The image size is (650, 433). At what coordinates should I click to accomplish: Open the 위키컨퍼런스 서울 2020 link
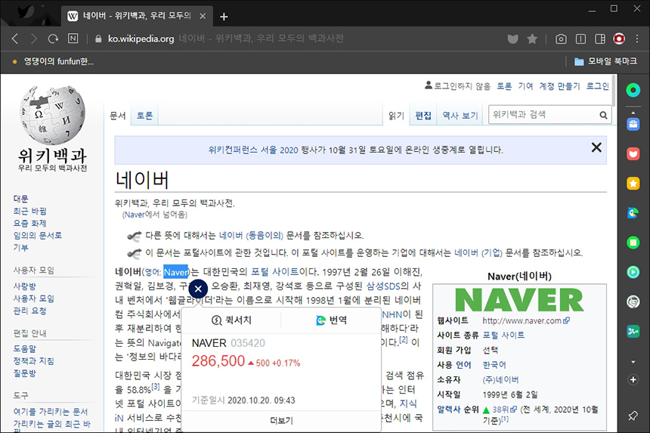(253, 150)
